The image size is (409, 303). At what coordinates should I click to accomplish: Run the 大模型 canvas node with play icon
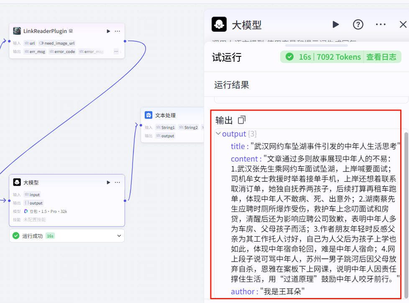[108, 182]
